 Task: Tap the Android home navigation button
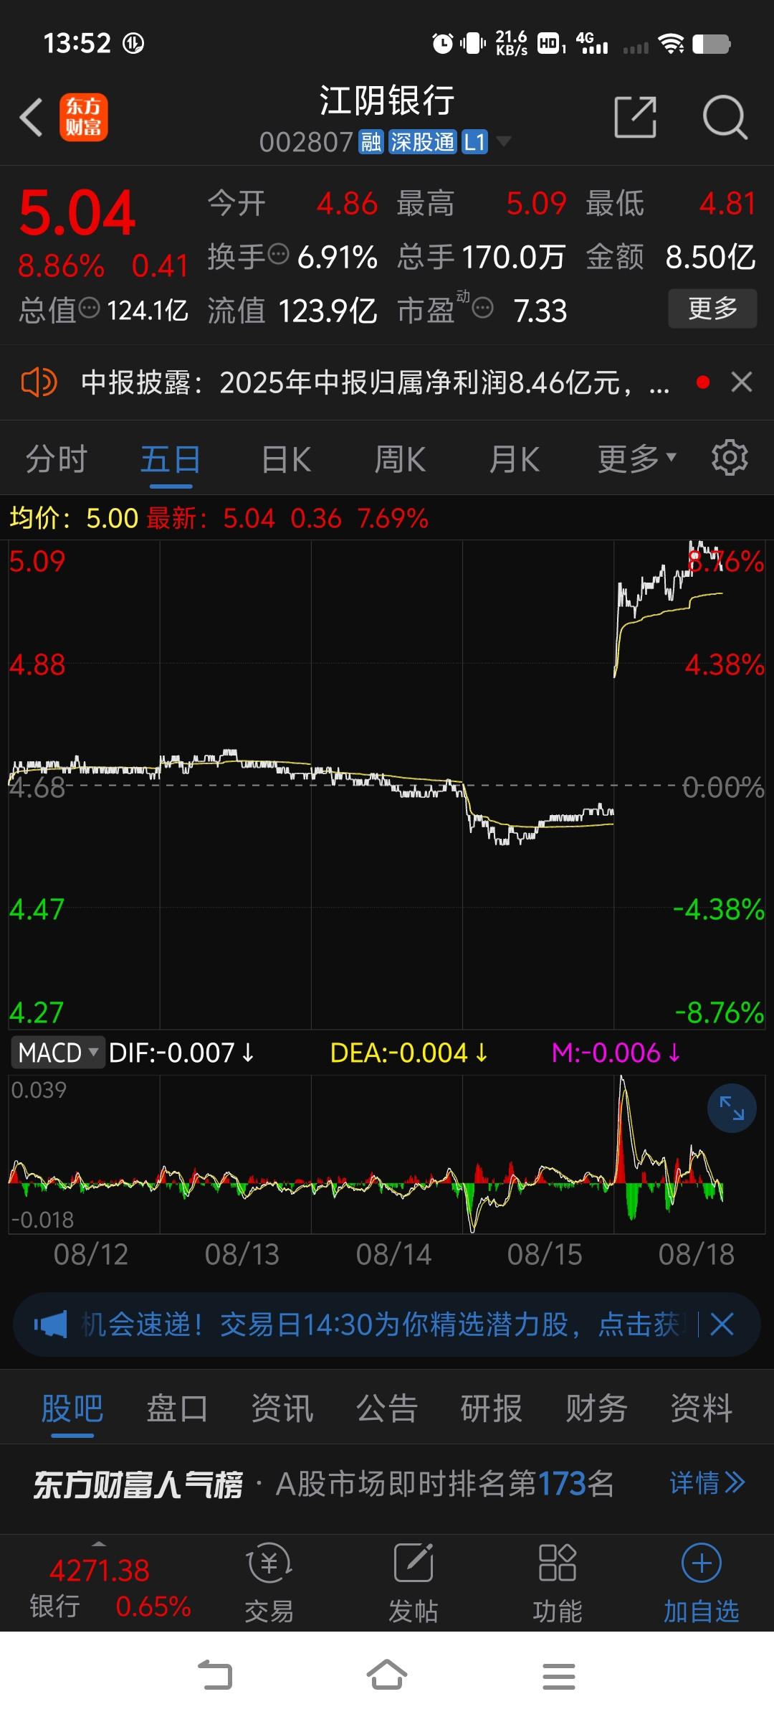click(387, 1676)
